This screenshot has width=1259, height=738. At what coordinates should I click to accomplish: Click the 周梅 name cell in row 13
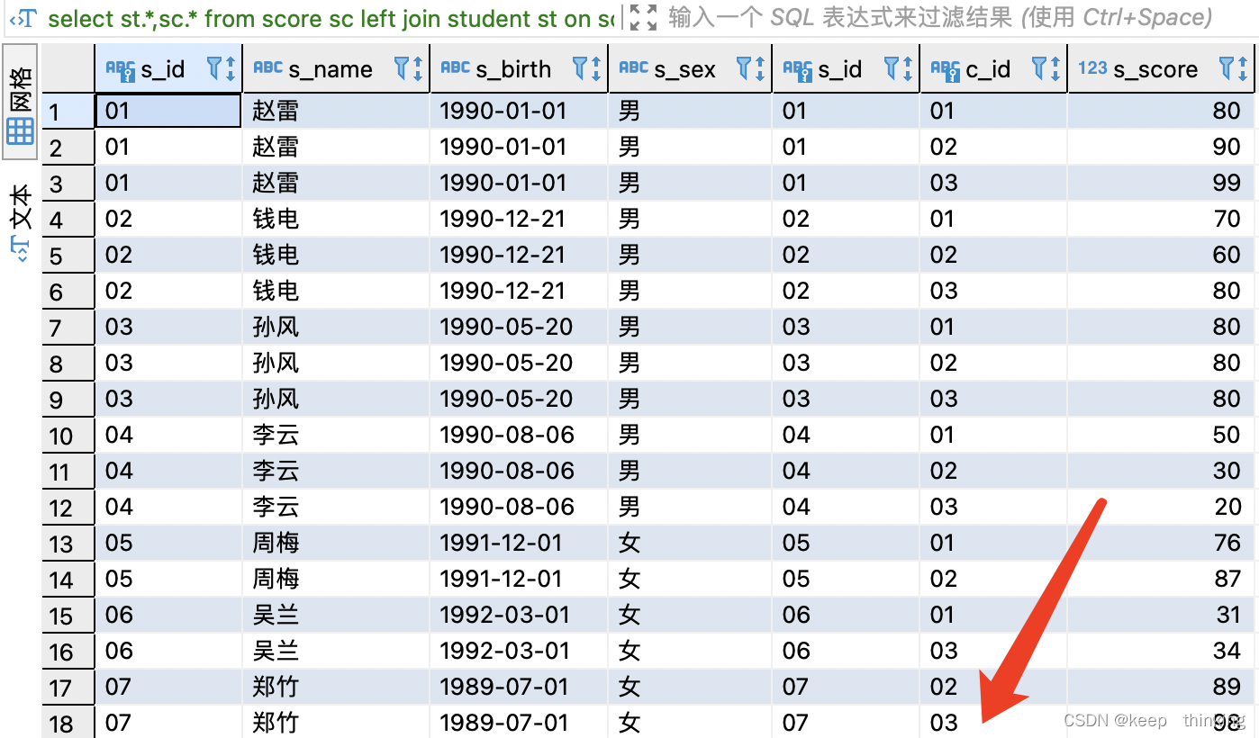point(337,543)
